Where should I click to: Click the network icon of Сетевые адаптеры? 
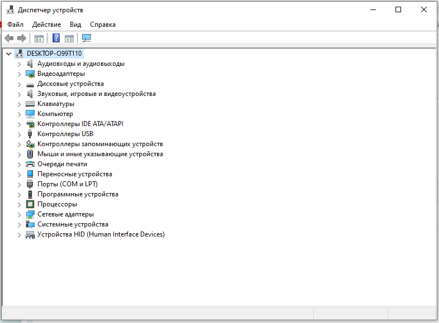tap(30, 214)
